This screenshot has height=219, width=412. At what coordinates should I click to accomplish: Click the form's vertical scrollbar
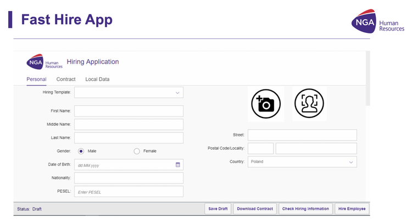click(x=368, y=78)
